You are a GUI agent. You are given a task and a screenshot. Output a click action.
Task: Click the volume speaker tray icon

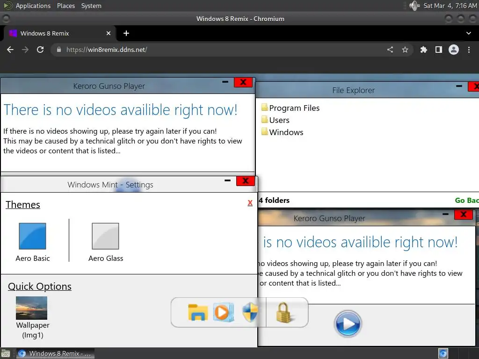414,6
